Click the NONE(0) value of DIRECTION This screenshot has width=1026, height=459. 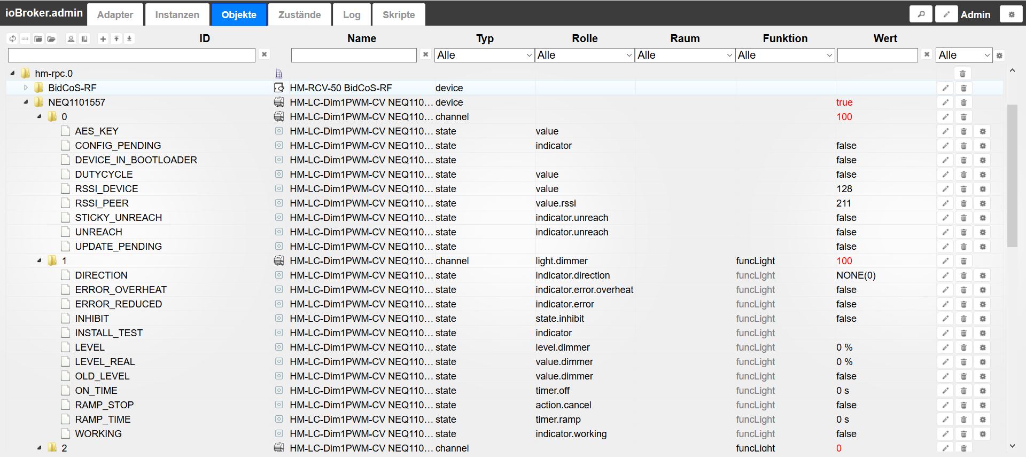pos(856,275)
